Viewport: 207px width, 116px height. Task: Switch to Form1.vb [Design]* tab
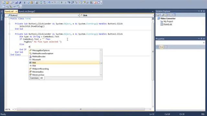pos(27,12)
